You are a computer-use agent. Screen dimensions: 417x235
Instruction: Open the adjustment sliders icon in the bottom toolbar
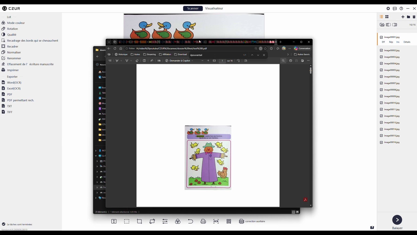point(165,221)
